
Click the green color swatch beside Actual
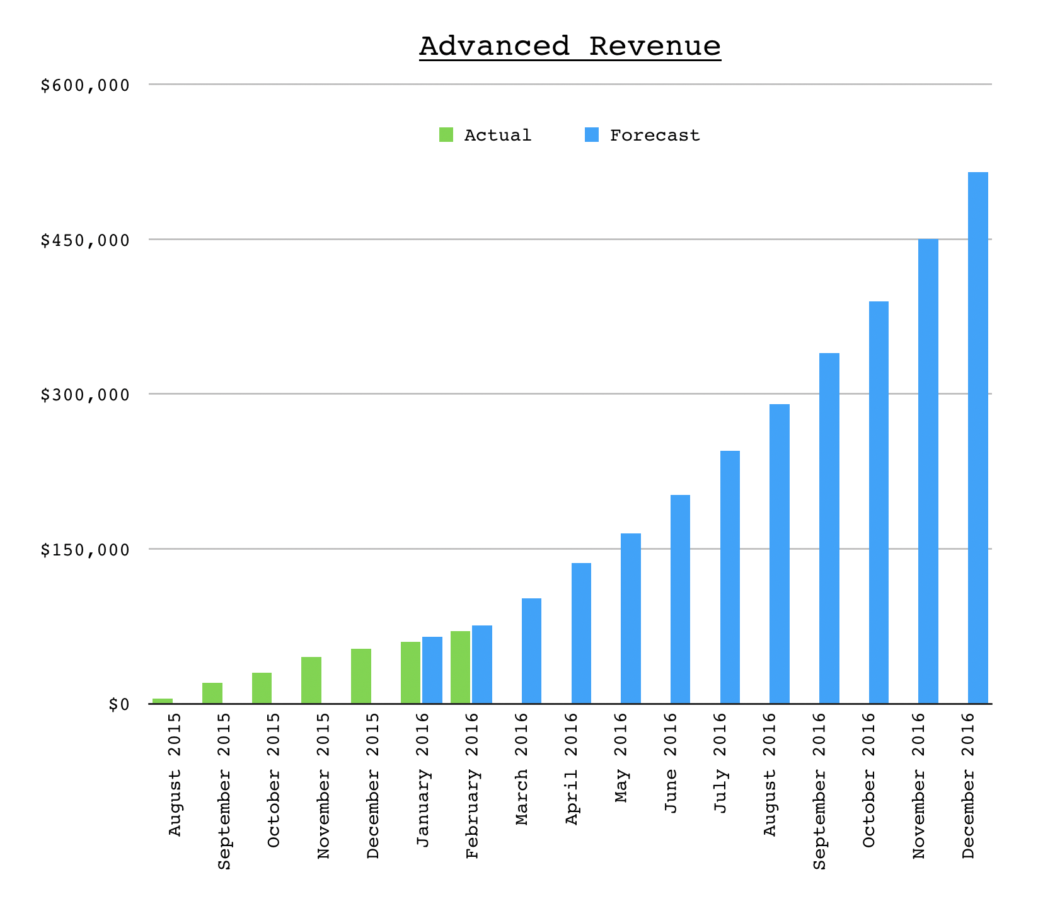pyautogui.click(x=446, y=134)
